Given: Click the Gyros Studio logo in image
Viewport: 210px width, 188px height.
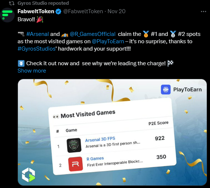Looking at the screenshot, I should (29, 175).
